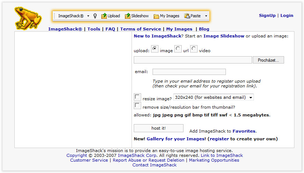Open Customer Service footer link

(89, 160)
